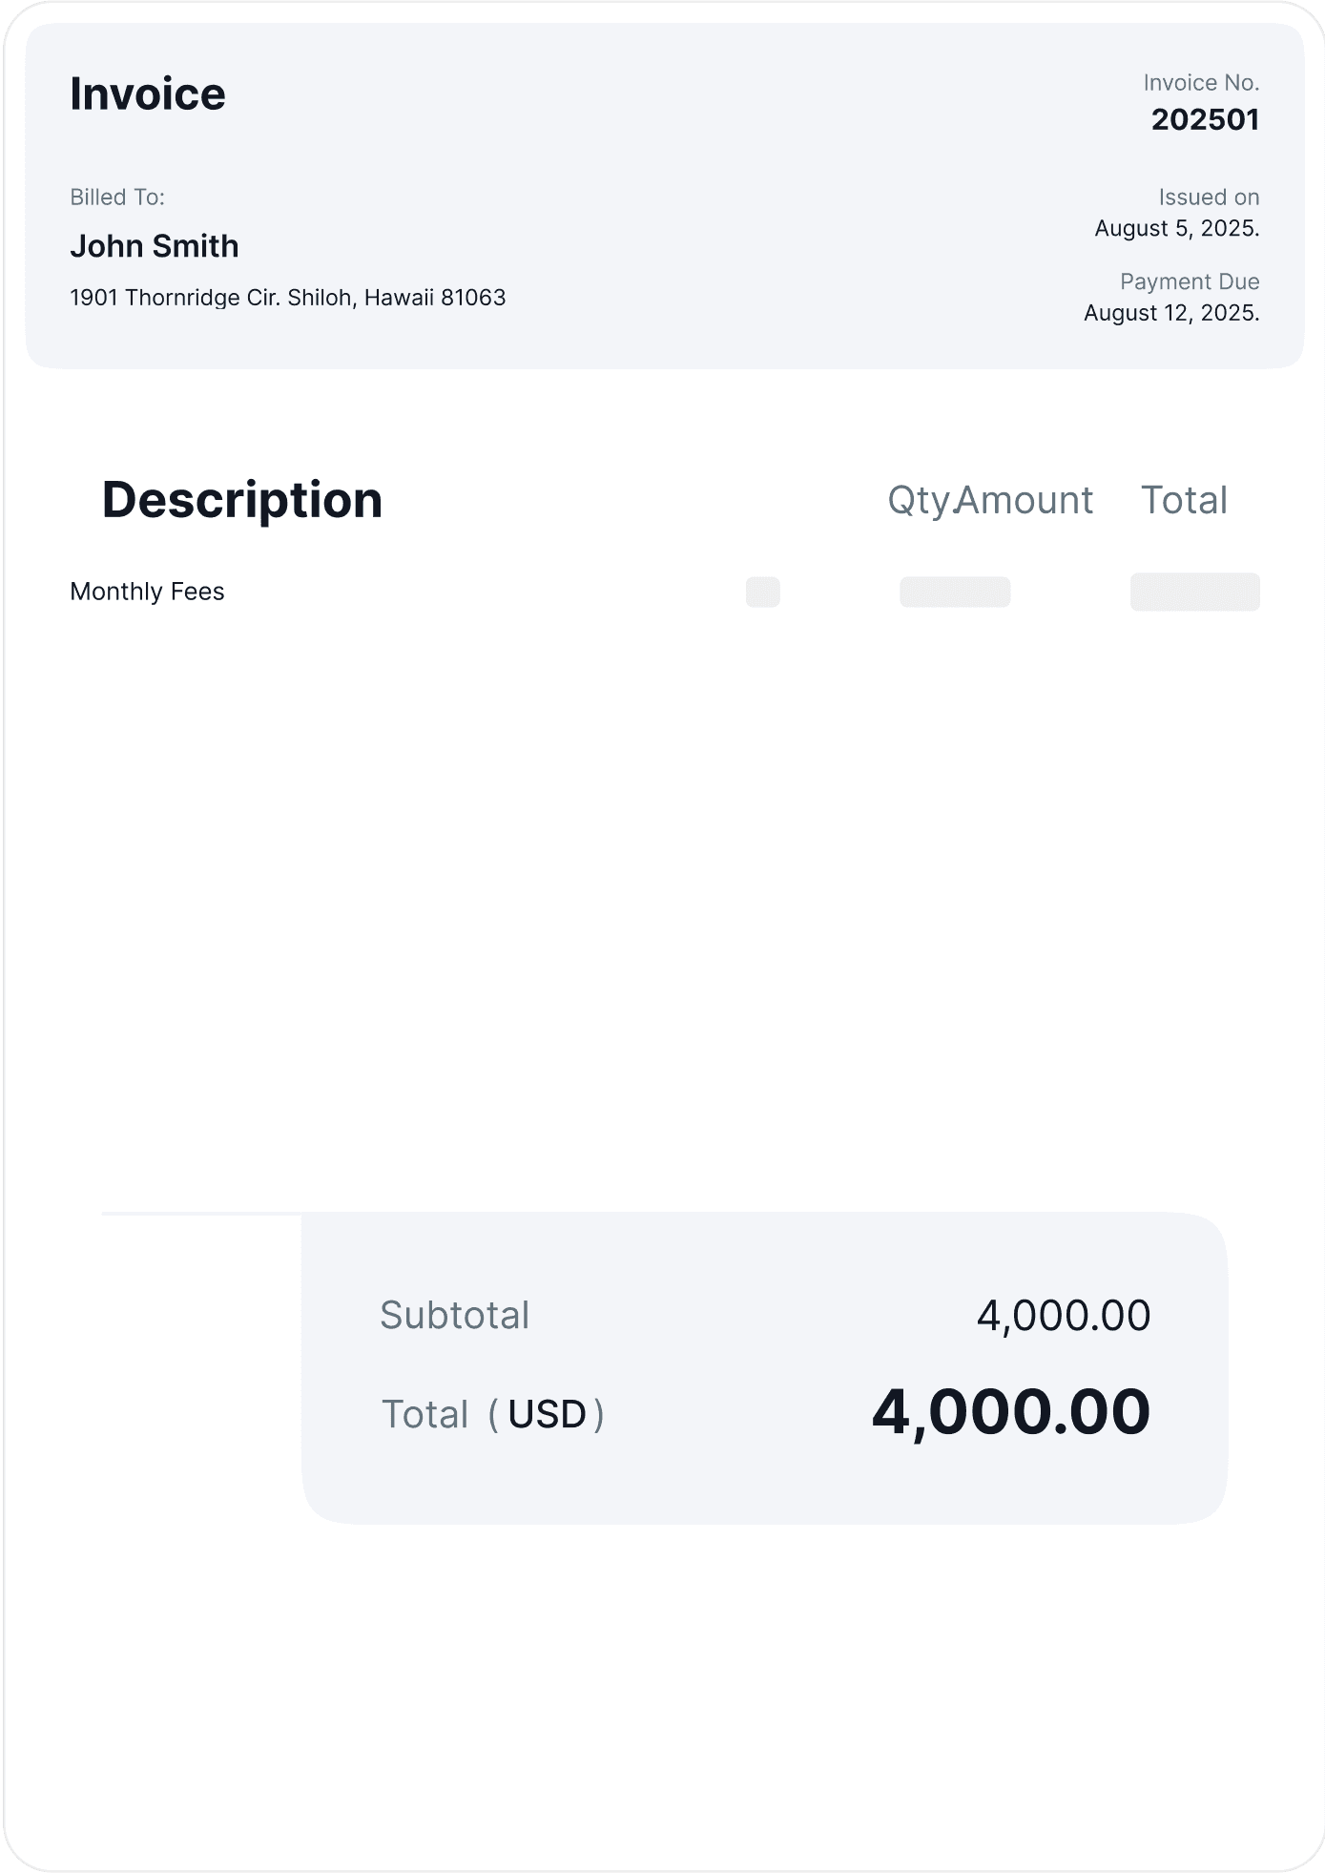Select the customer name John Smith
Viewport: 1325px width, 1873px height.
pyautogui.click(x=155, y=246)
